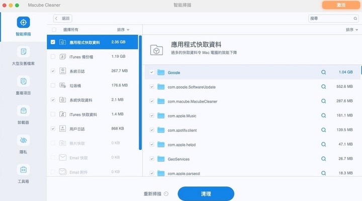Open the 卸載器 uninstaller module

pyautogui.click(x=23, y=115)
